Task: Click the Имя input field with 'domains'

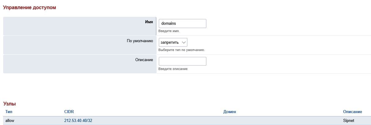Action: click(182, 24)
